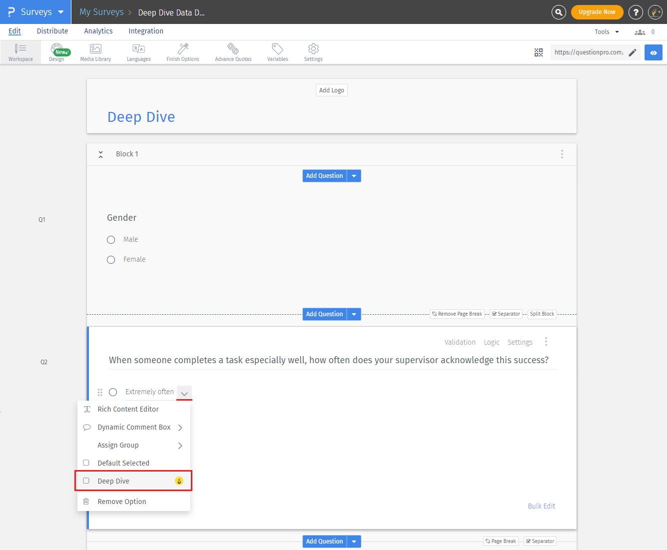
Task: Select the Female radio option
Action: tap(111, 260)
